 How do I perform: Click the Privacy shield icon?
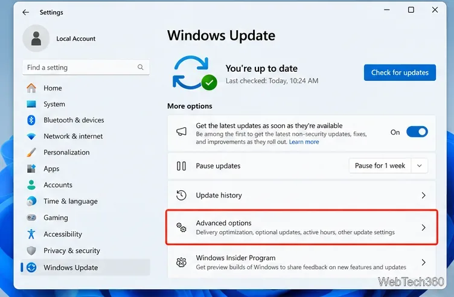31,251
